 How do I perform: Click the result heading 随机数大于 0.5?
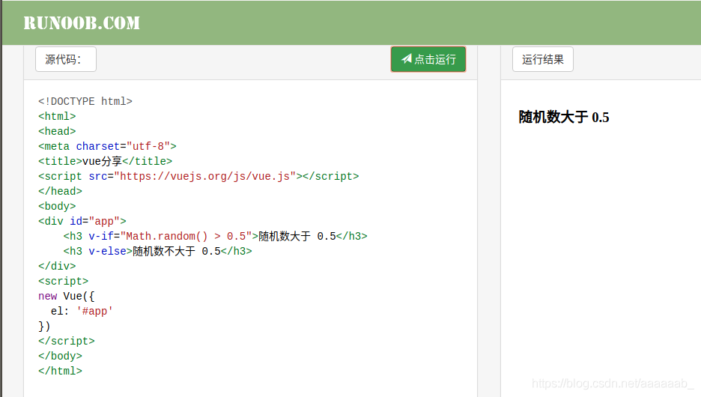(x=564, y=117)
